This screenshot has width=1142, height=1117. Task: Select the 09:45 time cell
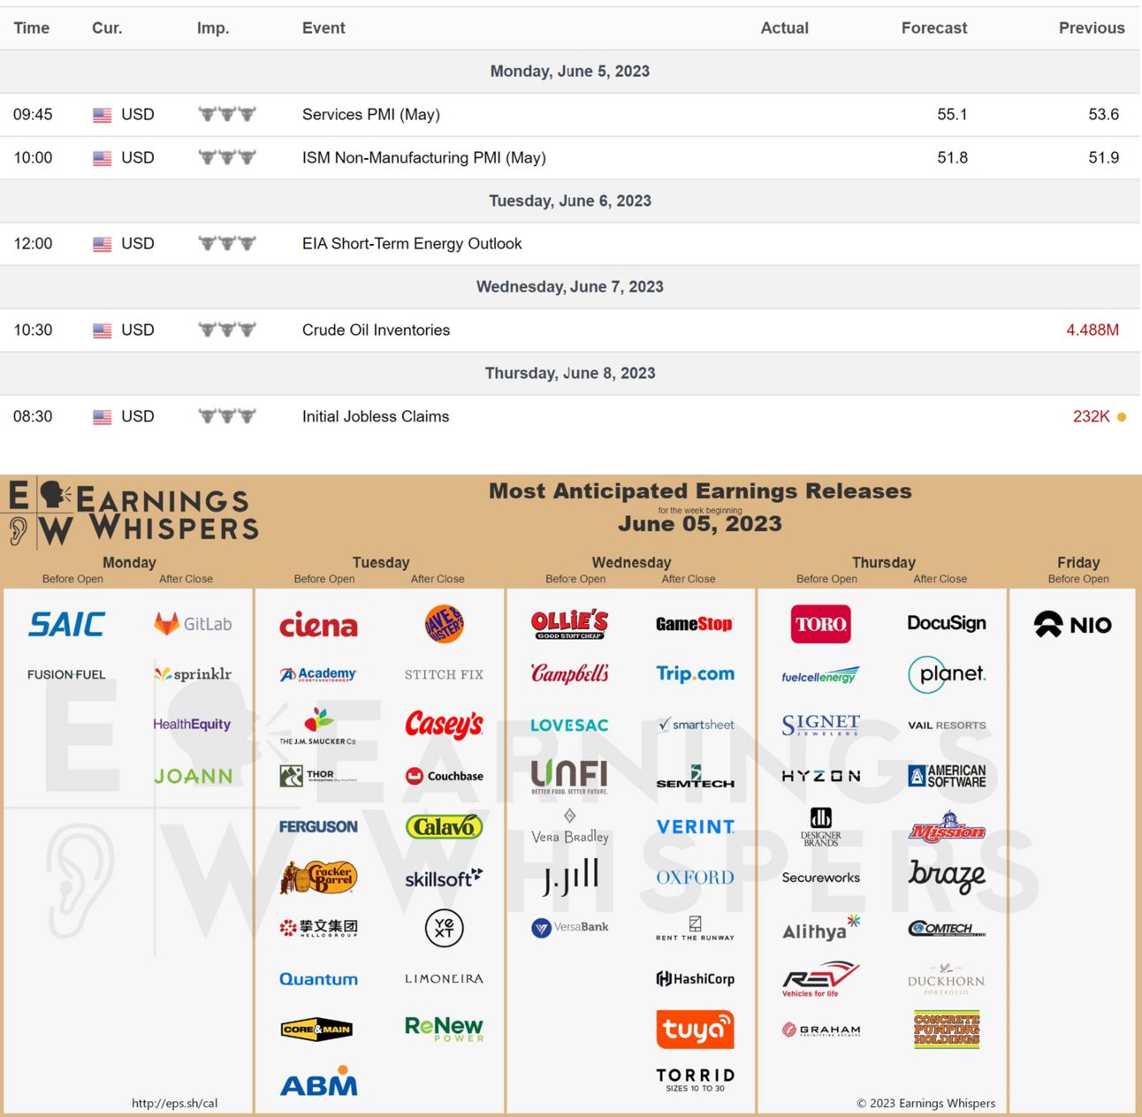[33, 114]
